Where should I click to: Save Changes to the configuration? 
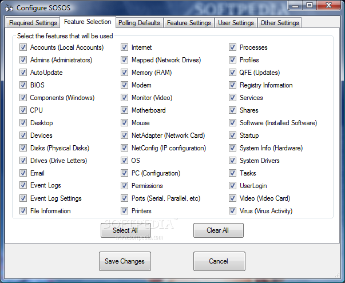tap(125, 261)
